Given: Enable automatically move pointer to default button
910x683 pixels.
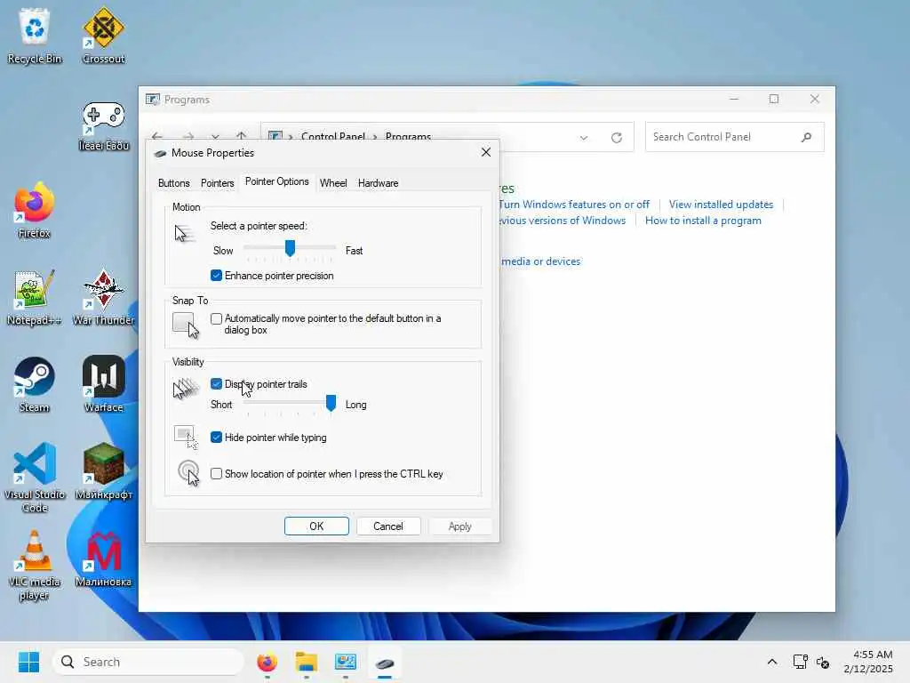Looking at the screenshot, I should tap(216, 318).
